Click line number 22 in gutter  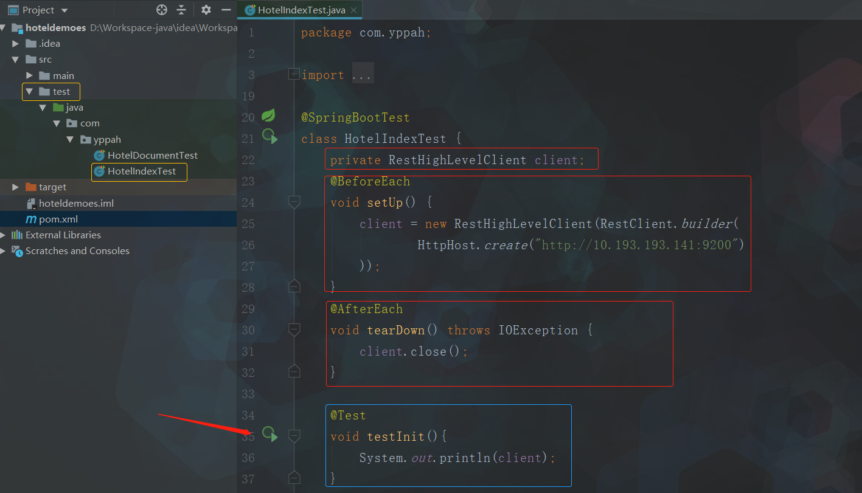tap(248, 160)
